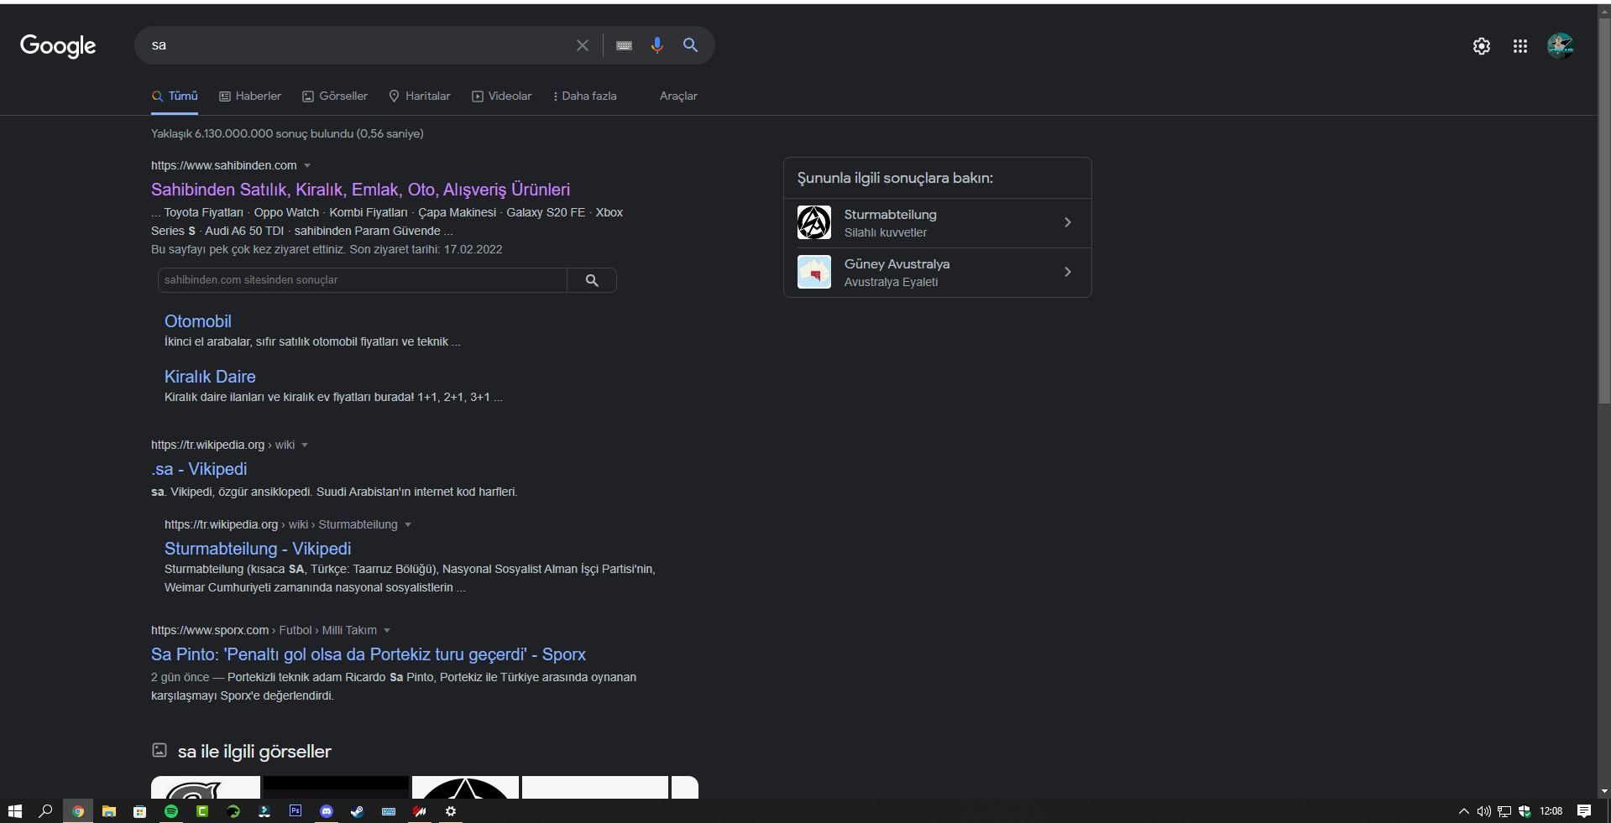Click the Chrome icon in the taskbar

pyautogui.click(x=78, y=811)
